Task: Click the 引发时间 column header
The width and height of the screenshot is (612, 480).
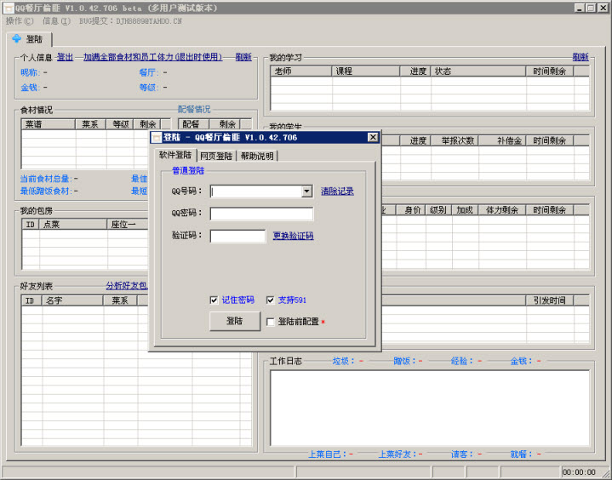Action: click(550, 300)
